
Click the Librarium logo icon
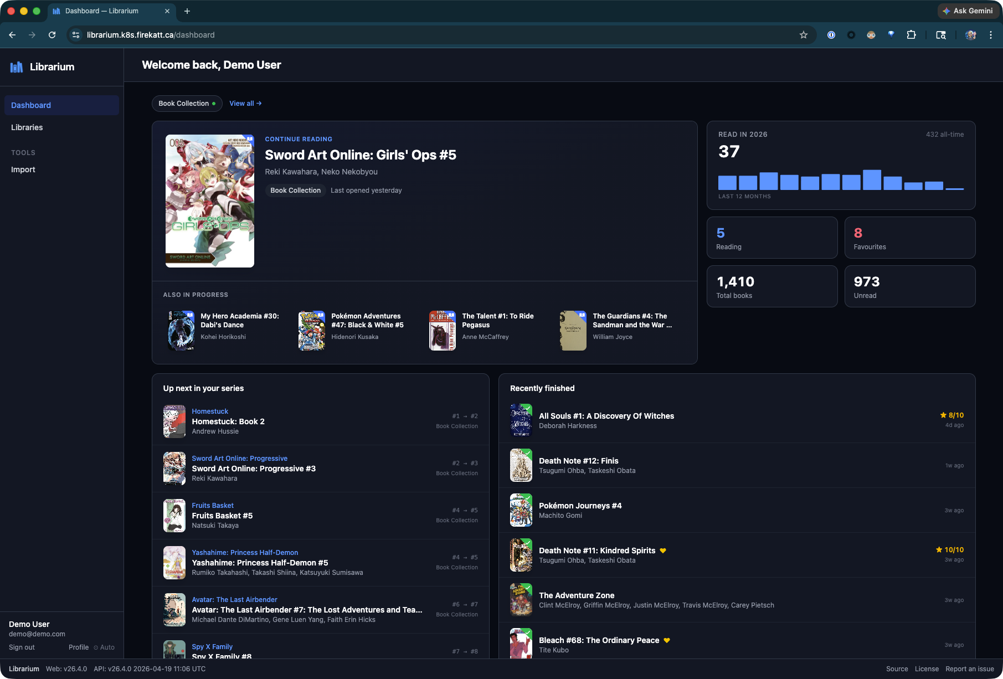17,66
